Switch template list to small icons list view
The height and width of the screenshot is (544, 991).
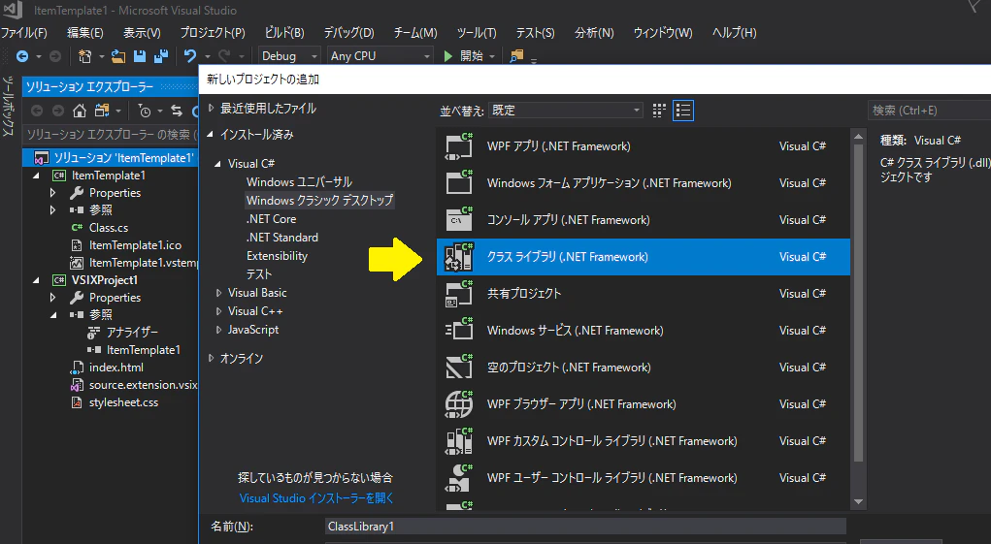pyautogui.click(x=683, y=111)
